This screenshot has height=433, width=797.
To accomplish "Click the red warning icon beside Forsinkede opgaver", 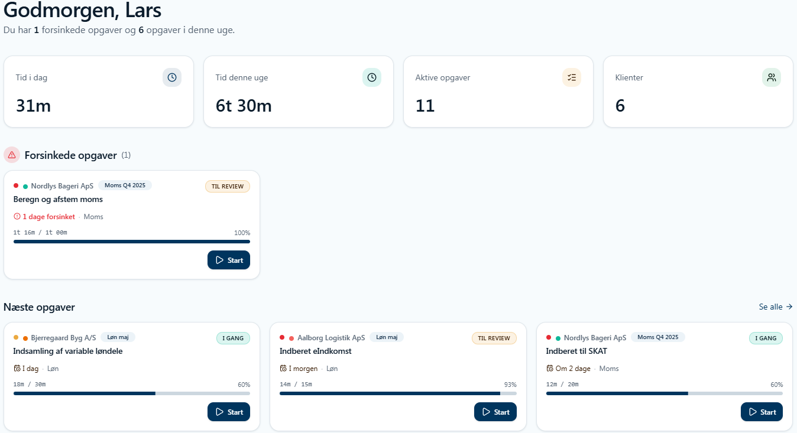I will [x=12, y=155].
